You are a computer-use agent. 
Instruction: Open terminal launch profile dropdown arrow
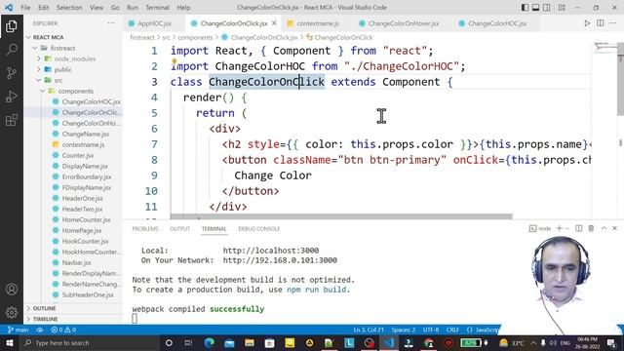point(567,228)
